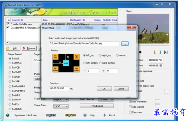Select the right_top position option
The height and width of the screenshot is (121, 188).
point(105,55)
